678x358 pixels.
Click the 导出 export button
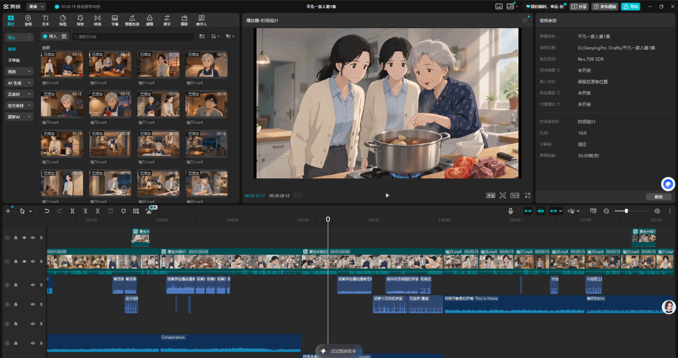[x=631, y=6]
